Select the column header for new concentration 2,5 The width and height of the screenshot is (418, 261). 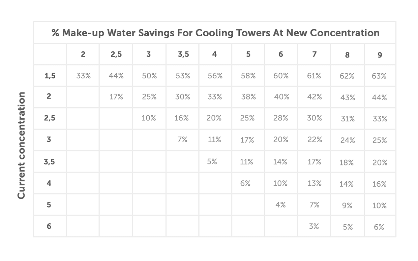click(x=116, y=54)
